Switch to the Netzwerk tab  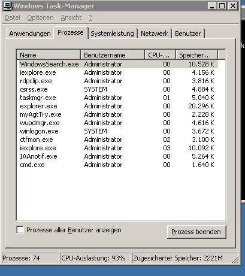point(155,34)
